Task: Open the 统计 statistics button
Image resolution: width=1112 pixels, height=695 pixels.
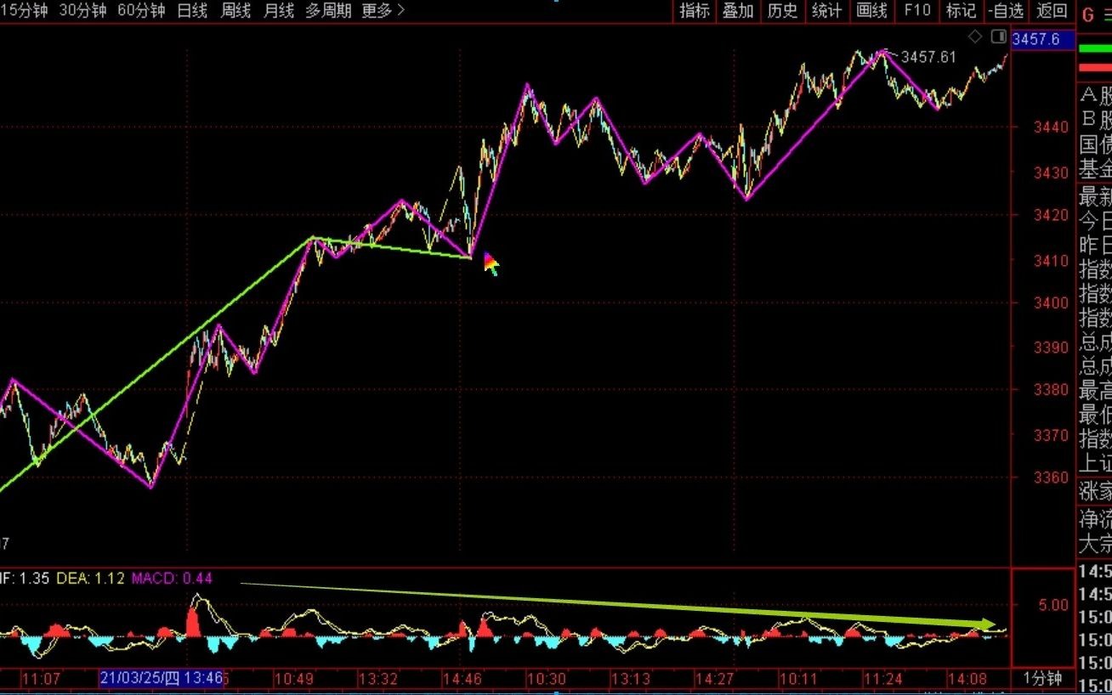Action: (826, 11)
